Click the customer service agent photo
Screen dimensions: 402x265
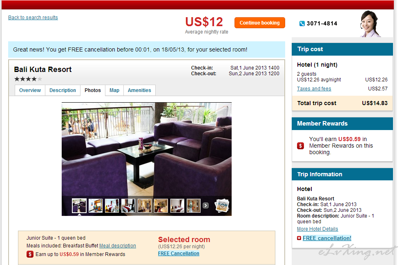pyautogui.click(x=369, y=24)
